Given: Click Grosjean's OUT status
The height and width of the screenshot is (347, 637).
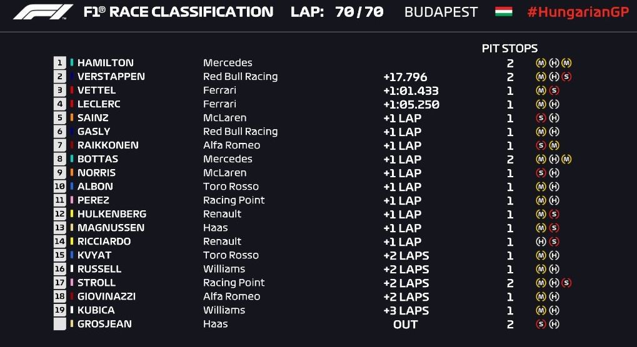Looking at the screenshot, I should pos(405,325).
